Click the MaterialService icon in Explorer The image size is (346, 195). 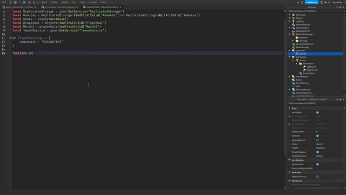click(293, 24)
